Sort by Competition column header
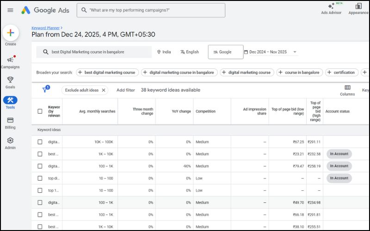The height and width of the screenshot is (231, 370). click(x=205, y=111)
